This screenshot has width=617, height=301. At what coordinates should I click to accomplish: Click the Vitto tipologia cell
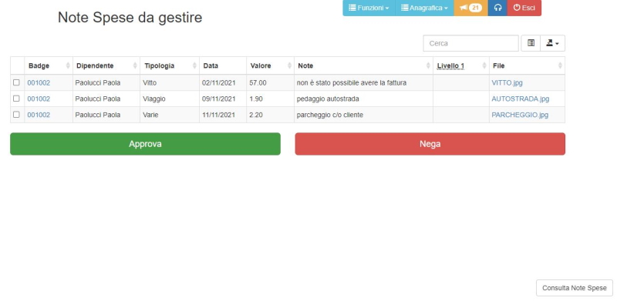[x=170, y=83]
